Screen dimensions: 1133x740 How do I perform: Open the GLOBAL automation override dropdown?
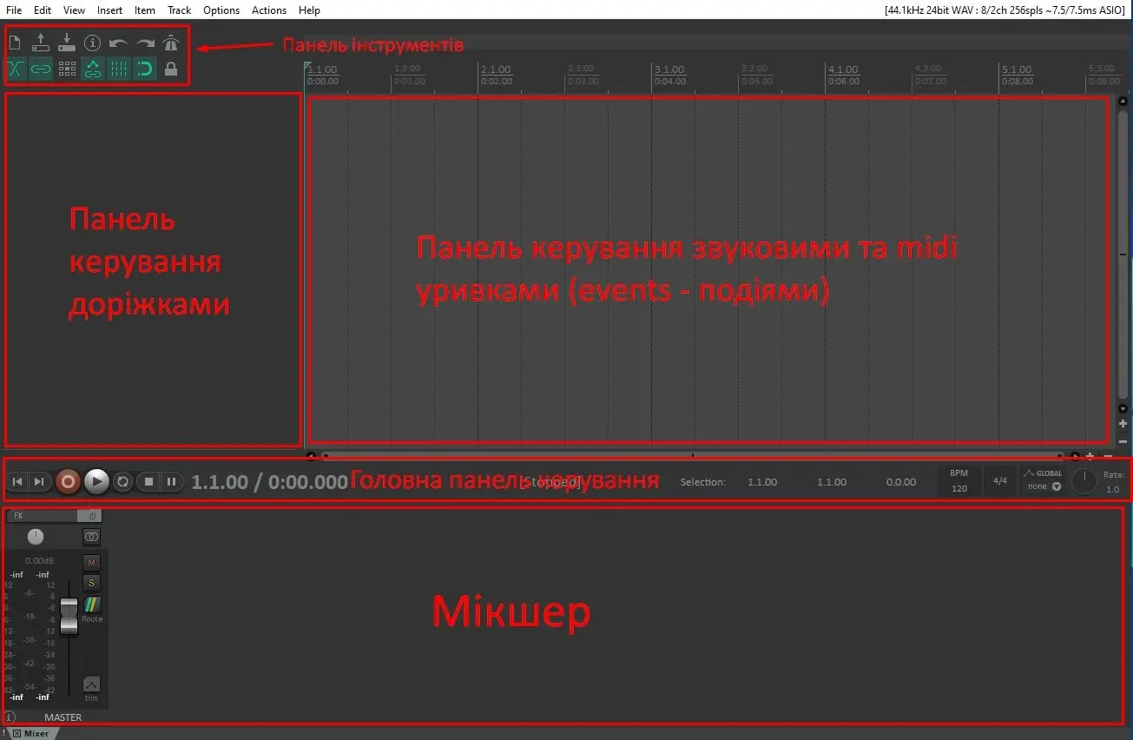[1043, 481]
